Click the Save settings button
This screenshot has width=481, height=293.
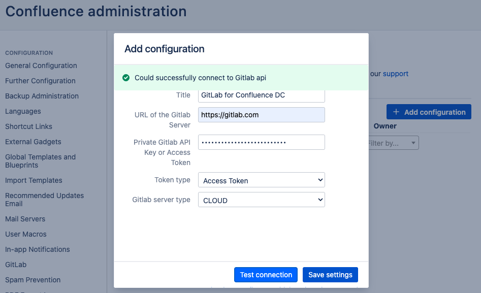(330, 275)
